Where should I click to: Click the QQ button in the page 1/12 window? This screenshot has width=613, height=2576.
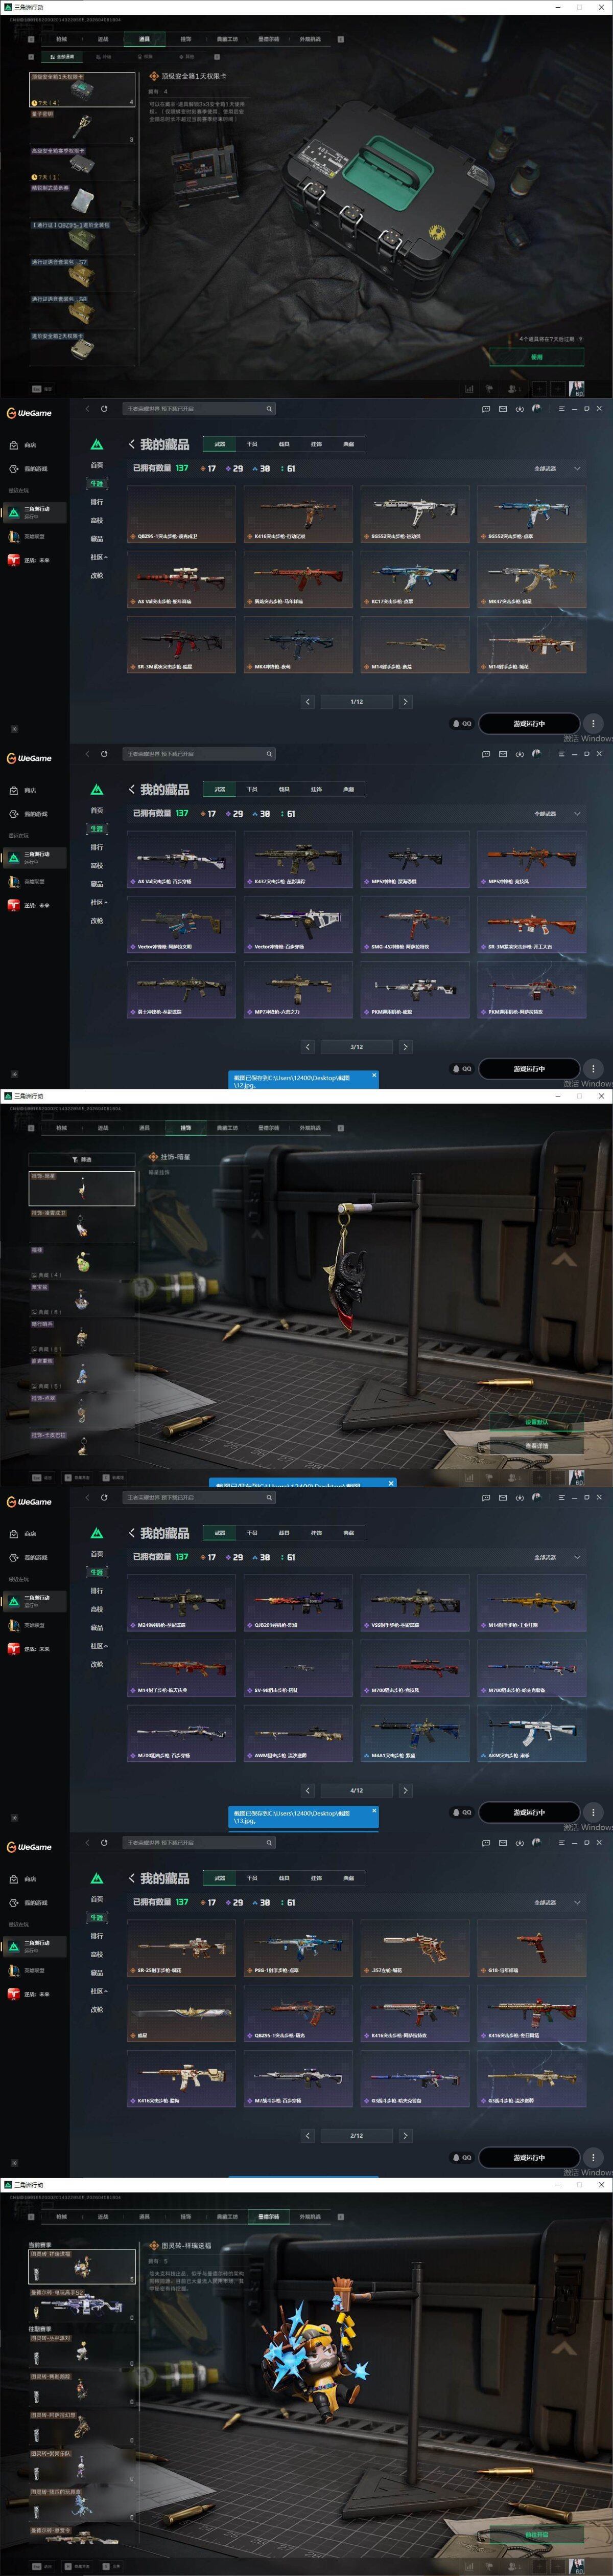click(x=461, y=723)
